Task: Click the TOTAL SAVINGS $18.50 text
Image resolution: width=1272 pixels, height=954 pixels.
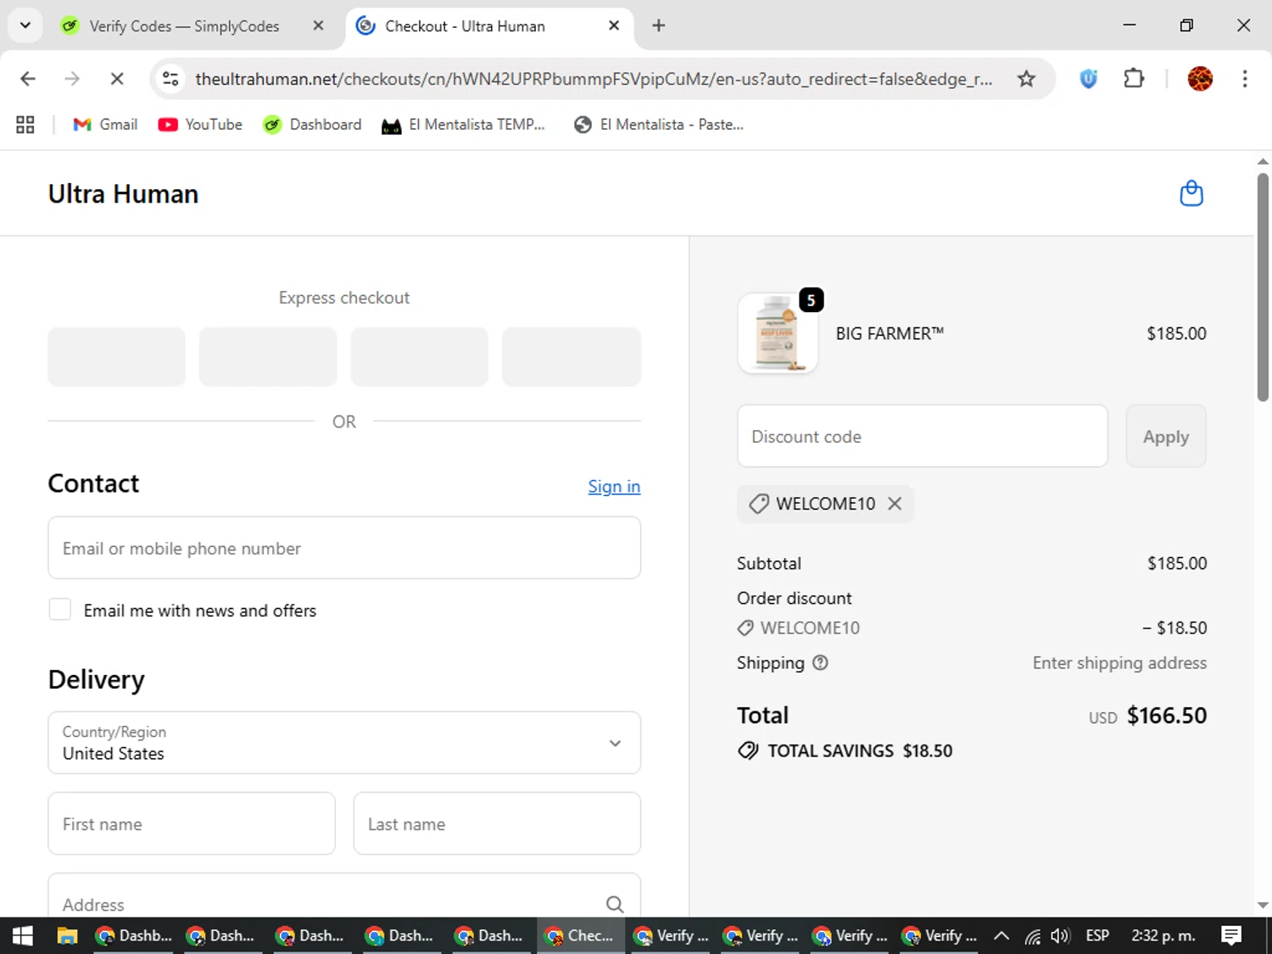Action: click(x=860, y=750)
